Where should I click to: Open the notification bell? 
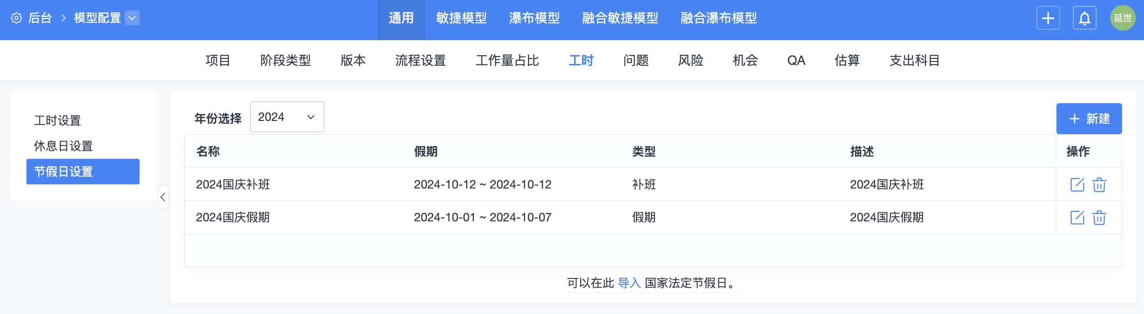(1084, 18)
